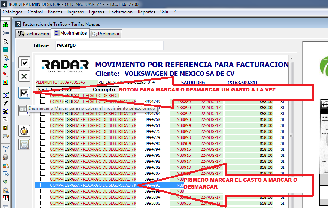Open the Facturacion menu in menu bar
Viewport: 328px width, 208px height.
(121, 12)
